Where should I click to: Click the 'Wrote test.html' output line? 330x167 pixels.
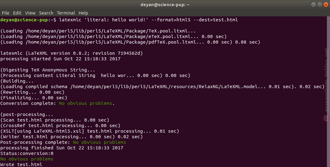click(21, 165)
